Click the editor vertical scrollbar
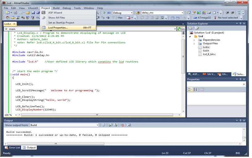The height and width of the screenshot is (158, 252). tap(183, 57)
